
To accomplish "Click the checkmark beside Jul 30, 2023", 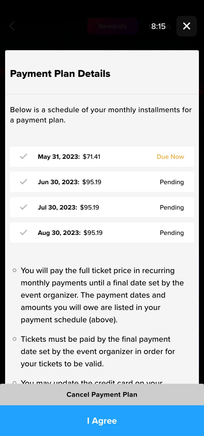I will pyautogui.click(x=23, y=207).
